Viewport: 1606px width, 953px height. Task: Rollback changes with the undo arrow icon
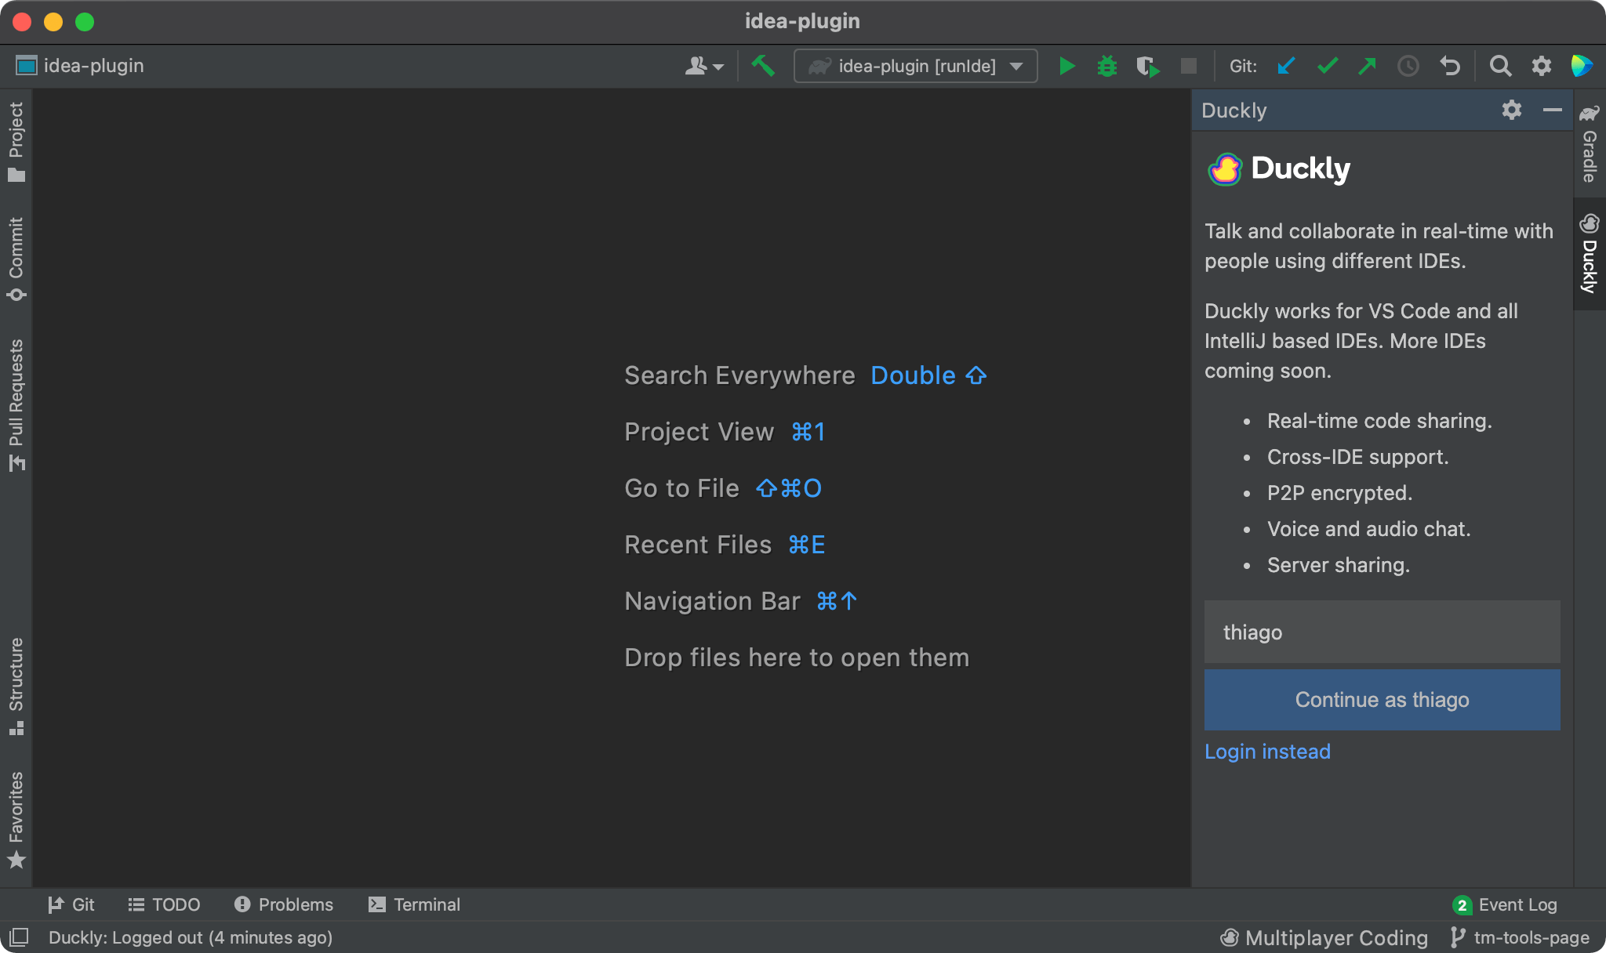pos(1450,66)
